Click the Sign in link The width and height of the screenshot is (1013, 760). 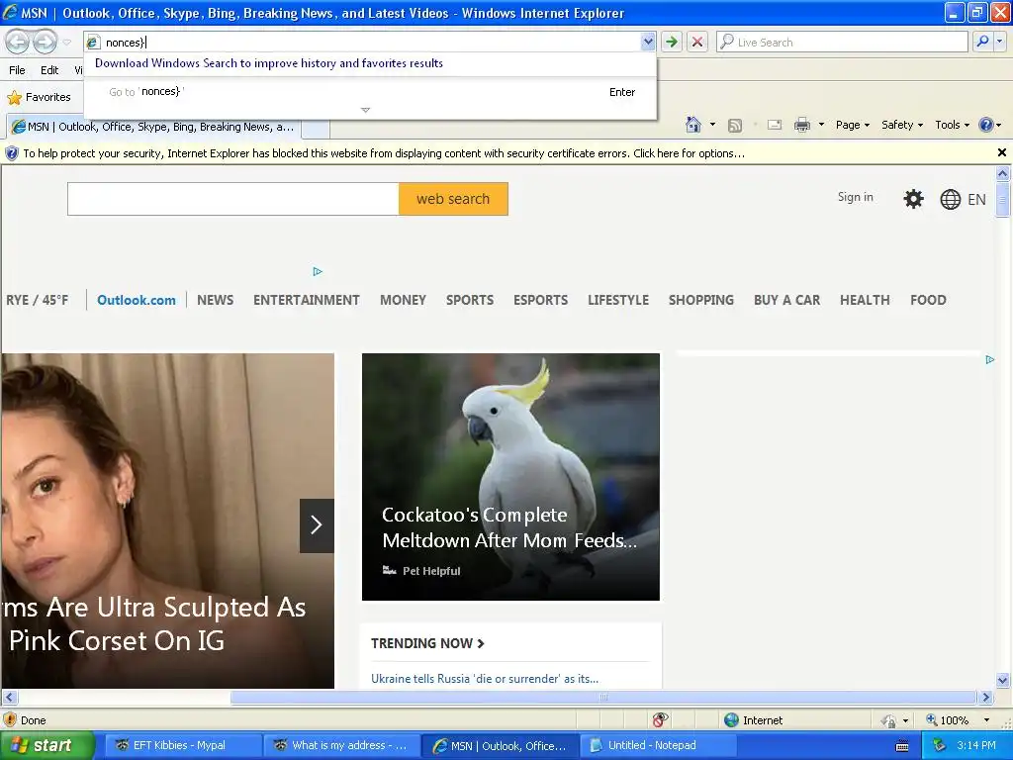coord(855,197)
